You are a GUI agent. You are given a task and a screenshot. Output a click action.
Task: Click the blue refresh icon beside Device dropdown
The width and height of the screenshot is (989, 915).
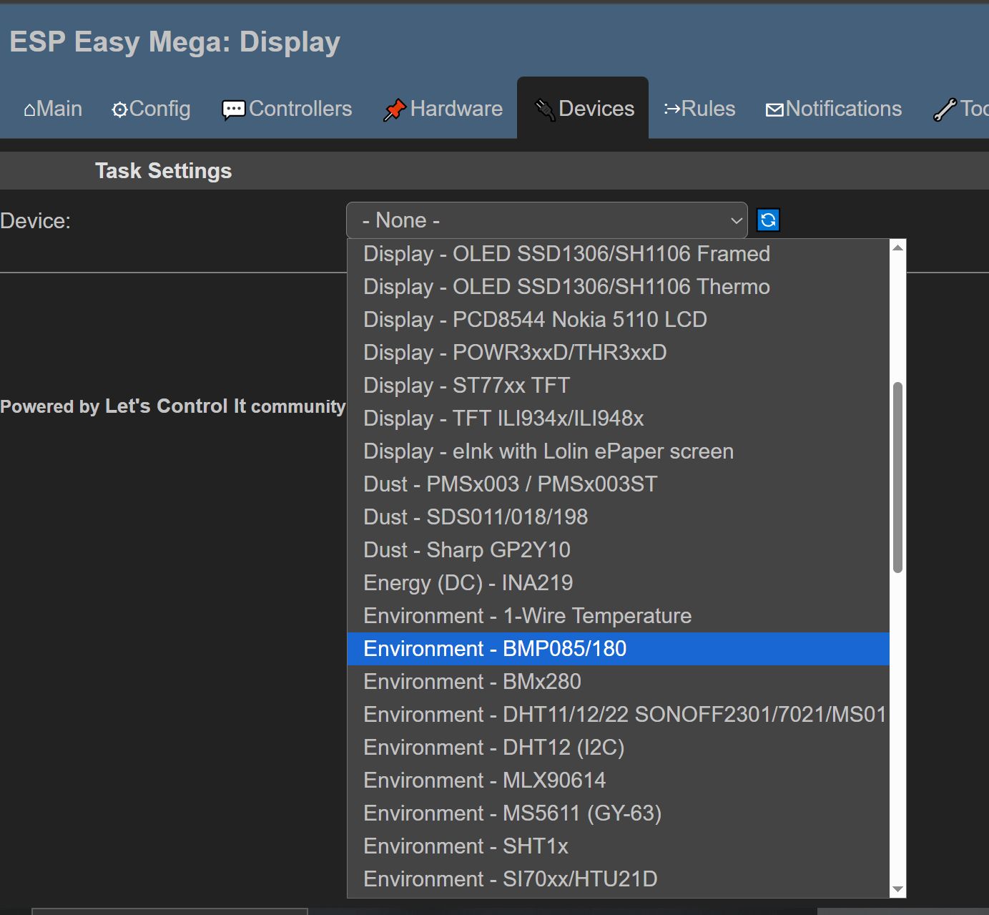pos(768,220)
